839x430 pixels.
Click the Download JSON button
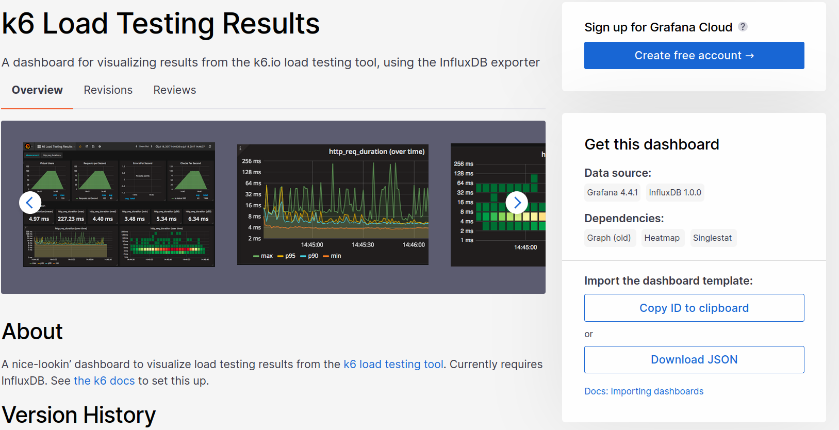point(694,359)
